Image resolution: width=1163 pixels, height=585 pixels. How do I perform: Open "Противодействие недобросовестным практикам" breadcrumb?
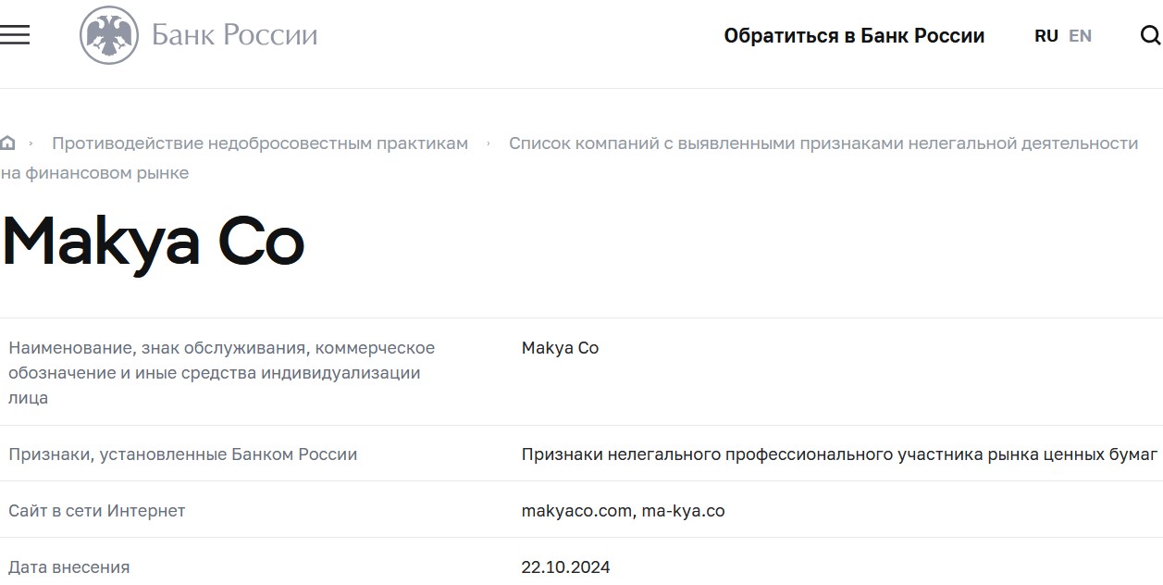260,143
